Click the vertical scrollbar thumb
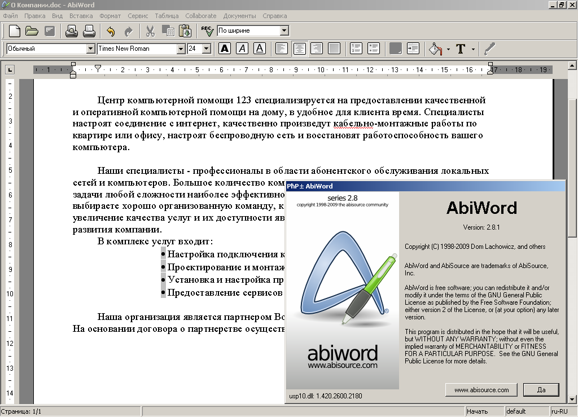Screen dimensions: 578x417 pos(572,168)
